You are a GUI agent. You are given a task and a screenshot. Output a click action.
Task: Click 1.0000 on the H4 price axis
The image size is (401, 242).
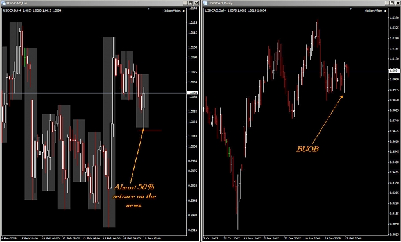click(x=192, y=146)
